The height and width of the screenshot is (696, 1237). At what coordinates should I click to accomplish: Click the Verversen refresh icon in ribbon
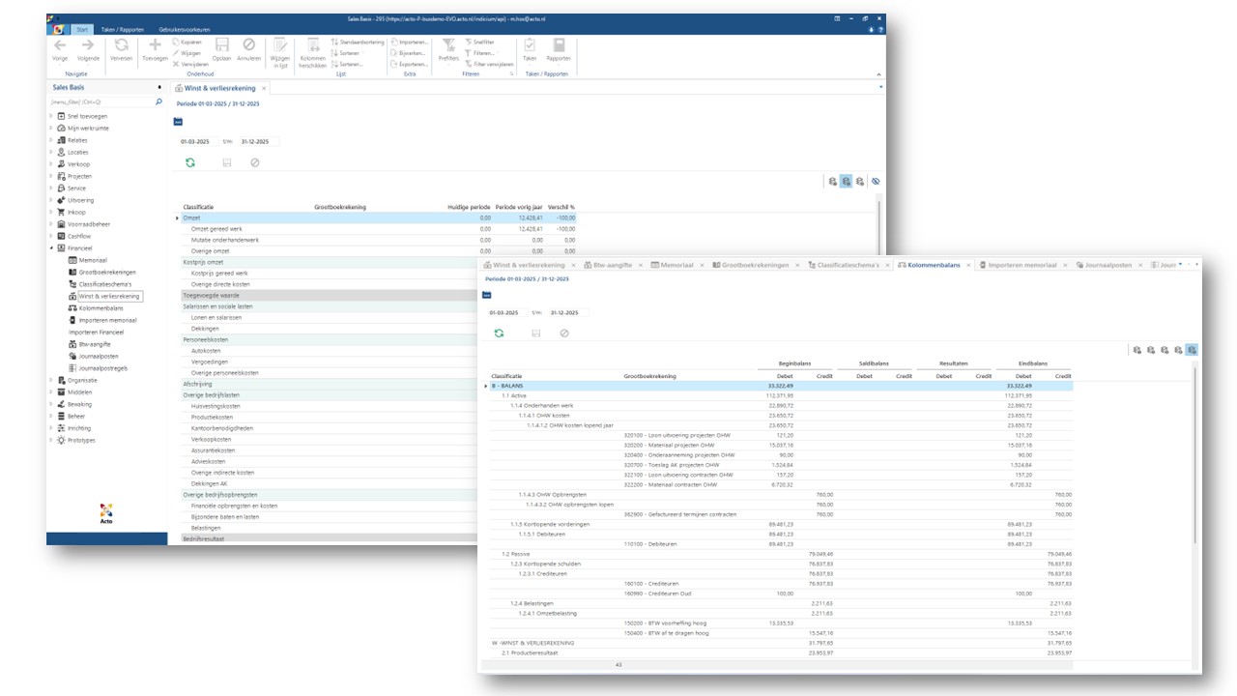[121, 45]
